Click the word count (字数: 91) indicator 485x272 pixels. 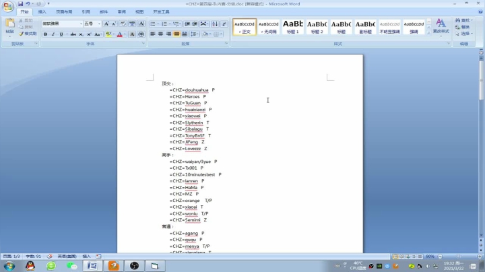pos(33,257)
